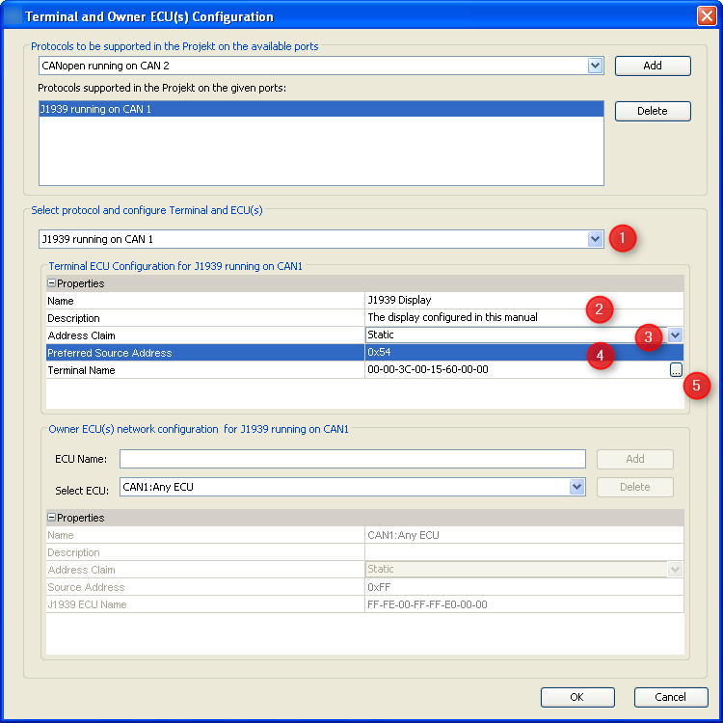
Task: Click the Terminal Name property label
Action: tap(82, 370)
